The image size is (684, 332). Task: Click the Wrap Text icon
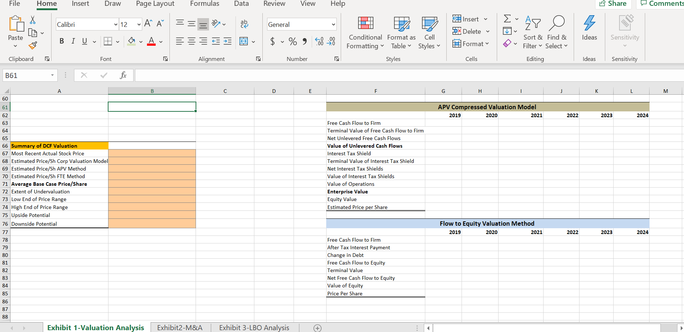pos(244,24)
